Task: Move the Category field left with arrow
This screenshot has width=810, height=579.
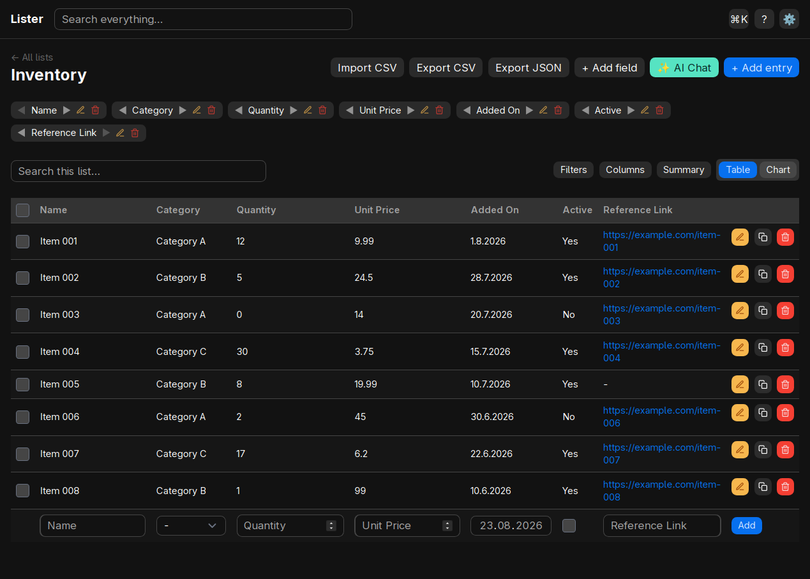Action: 123,110
